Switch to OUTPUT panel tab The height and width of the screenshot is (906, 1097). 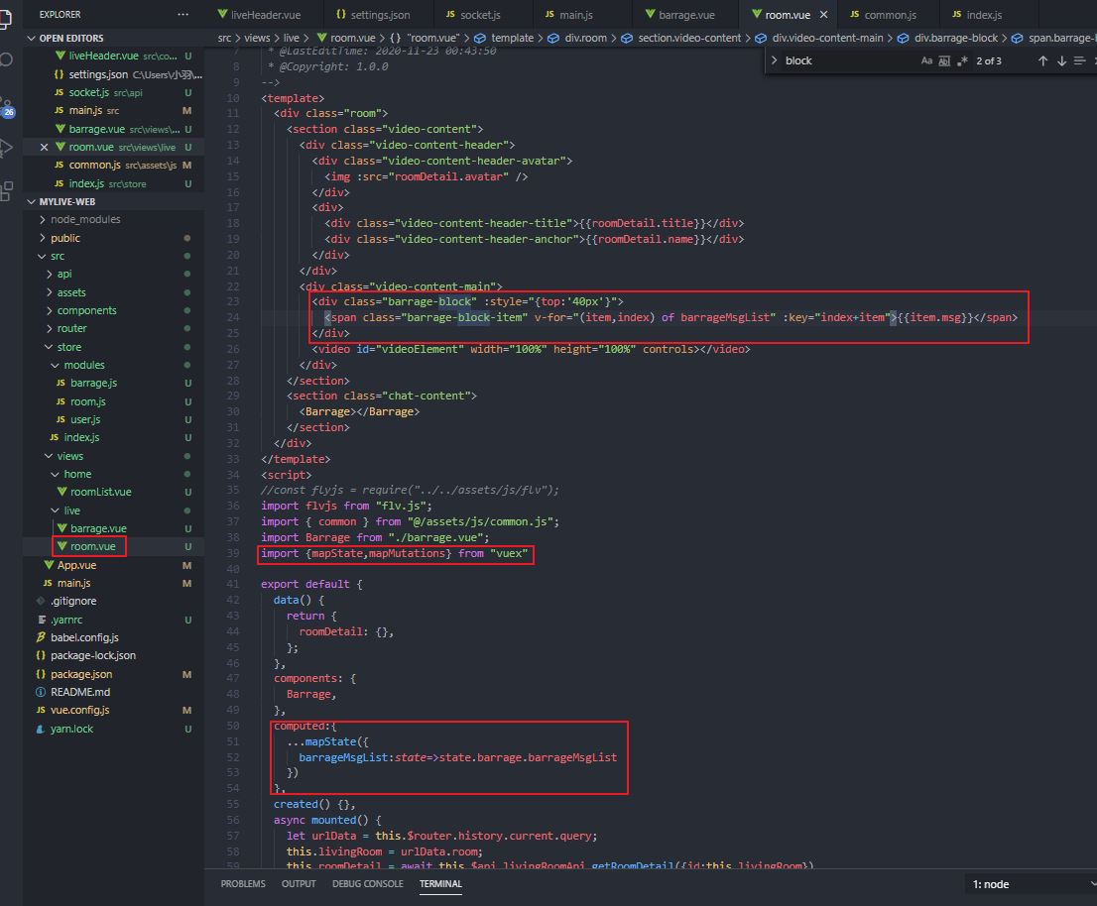299,883
